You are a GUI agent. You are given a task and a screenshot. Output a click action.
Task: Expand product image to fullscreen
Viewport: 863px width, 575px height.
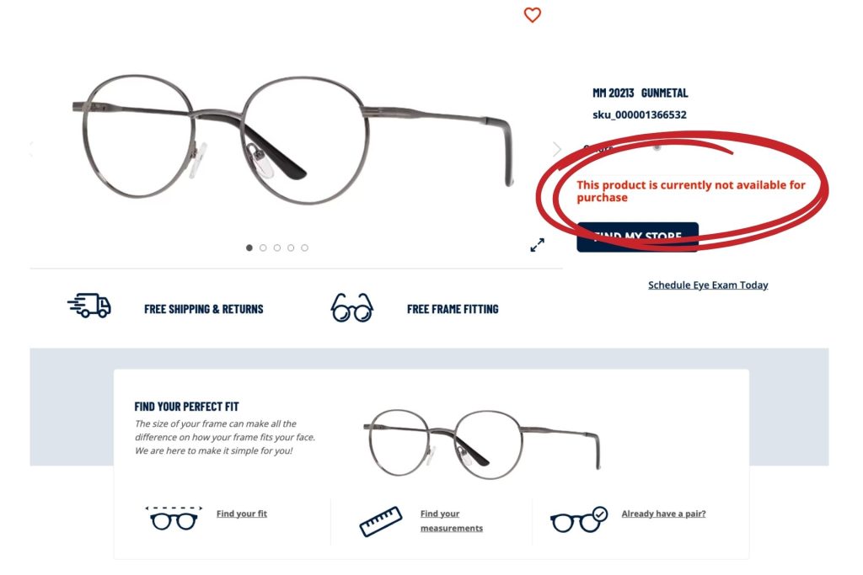point(537,245)
